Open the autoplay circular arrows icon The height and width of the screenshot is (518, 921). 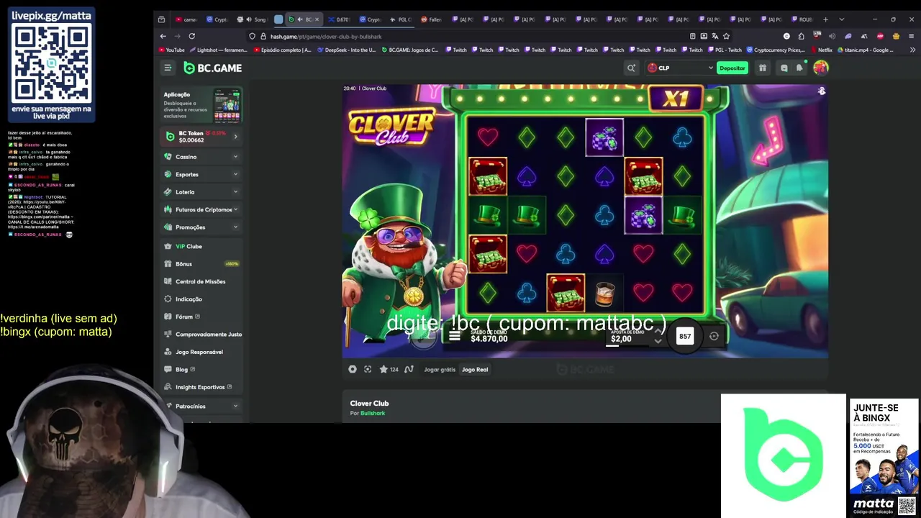(714, 336)
